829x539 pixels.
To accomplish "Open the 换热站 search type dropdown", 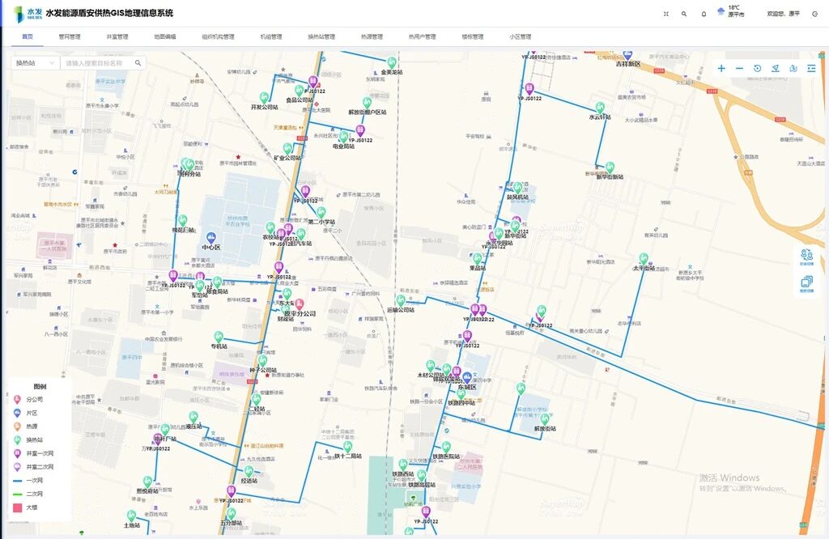I will pyautogui.click(x=34, y=62).
